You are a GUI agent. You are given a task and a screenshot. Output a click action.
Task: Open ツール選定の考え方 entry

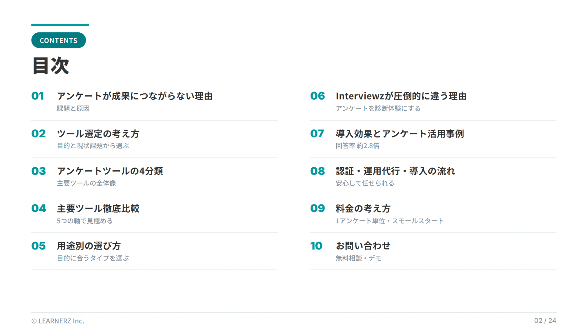(x=98, y=134)
